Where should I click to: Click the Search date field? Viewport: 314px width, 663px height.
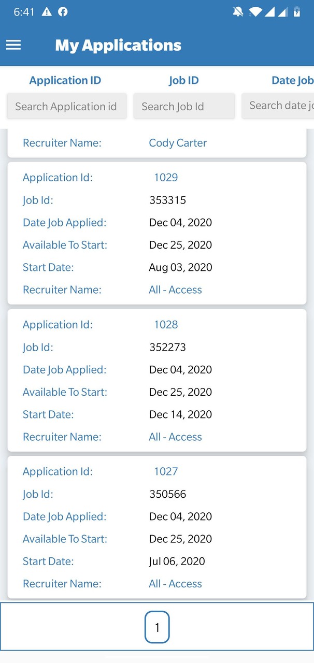(x=280, y=106)
